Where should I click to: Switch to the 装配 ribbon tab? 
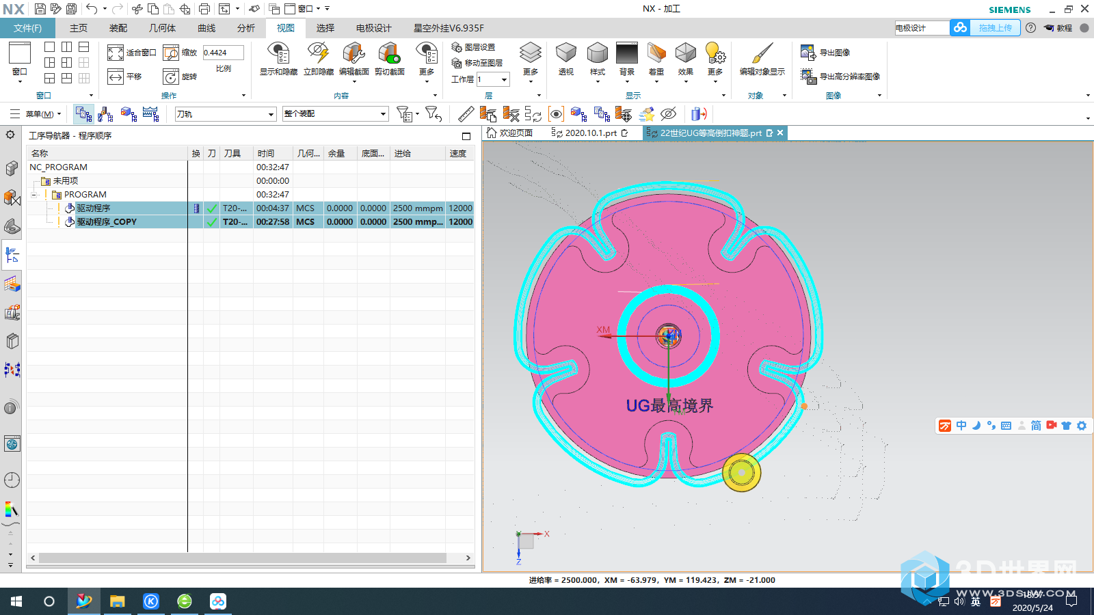tap(118, 28)
